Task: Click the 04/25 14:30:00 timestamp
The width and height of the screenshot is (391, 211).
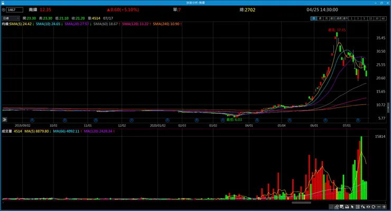Action: [322, 9]
